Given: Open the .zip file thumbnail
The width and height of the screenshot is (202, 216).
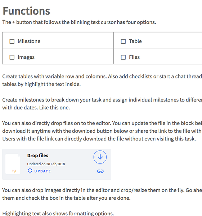Looking at the screenshot, I should point(13,164).
